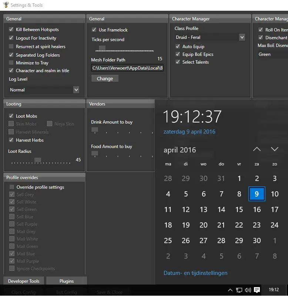The image size is (288, 296).
Task: Open the Developer Tools tab
Action: coord(24,281)
